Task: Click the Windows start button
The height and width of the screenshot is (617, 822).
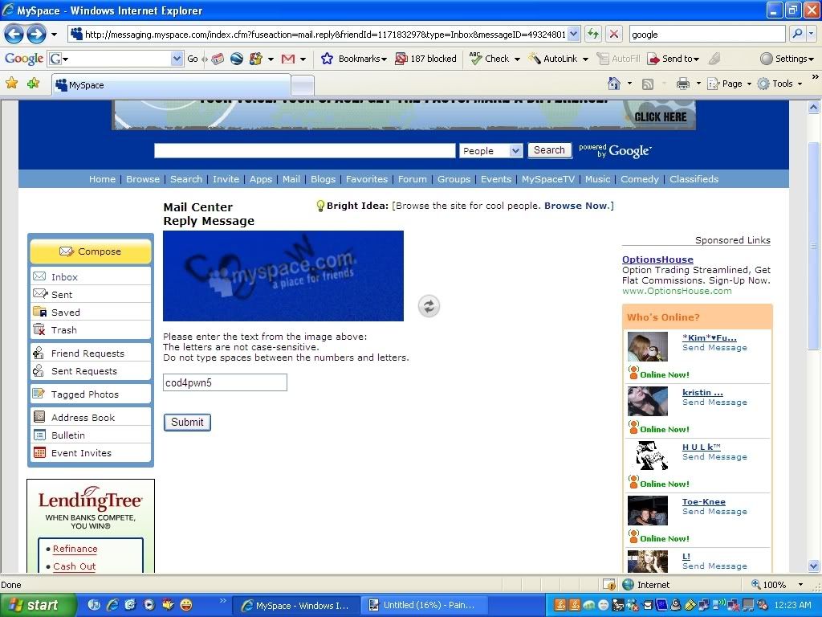Action: pos(38,605)
